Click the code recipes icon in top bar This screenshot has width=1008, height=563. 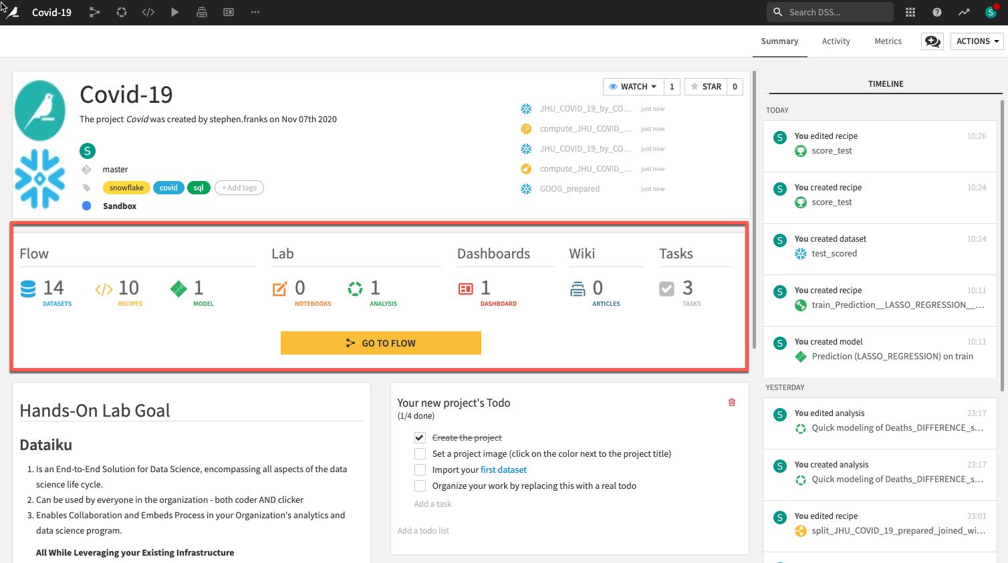click(x=148, y=12)
